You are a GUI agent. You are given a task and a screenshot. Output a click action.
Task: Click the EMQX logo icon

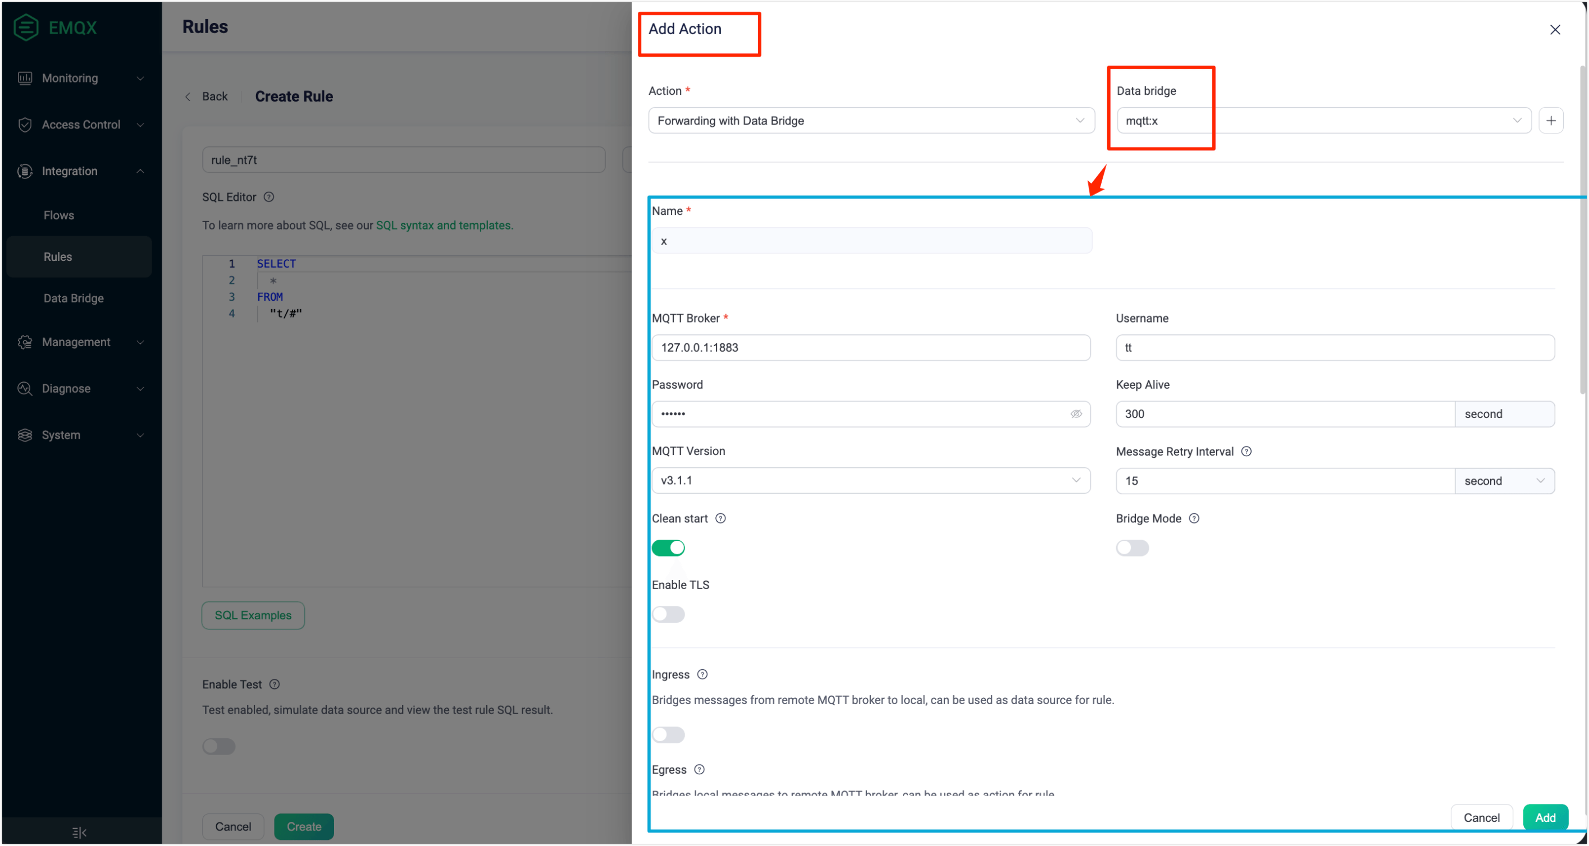(26, 27)
